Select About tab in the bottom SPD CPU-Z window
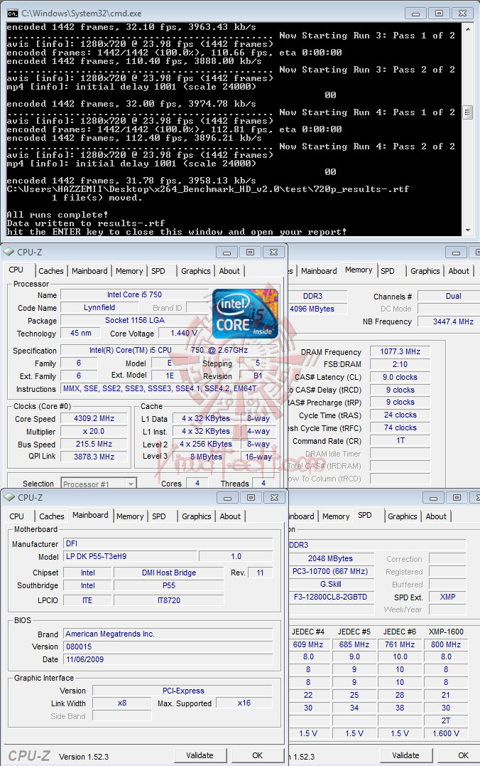 click(x=435, y=516)
